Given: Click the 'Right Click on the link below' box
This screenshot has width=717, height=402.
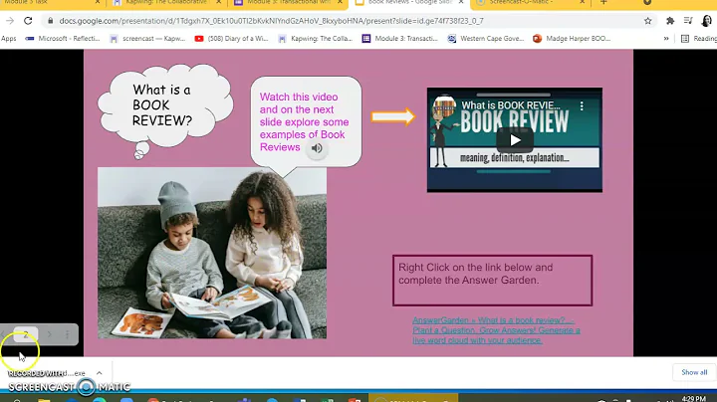Looking at the screenshot, I should (x=493, y=280).
